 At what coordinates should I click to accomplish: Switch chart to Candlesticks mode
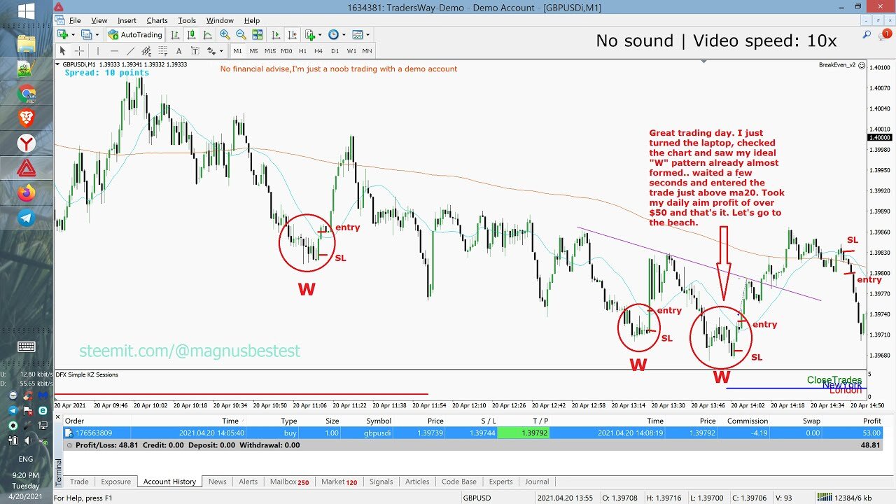click(x=191, y=34)
